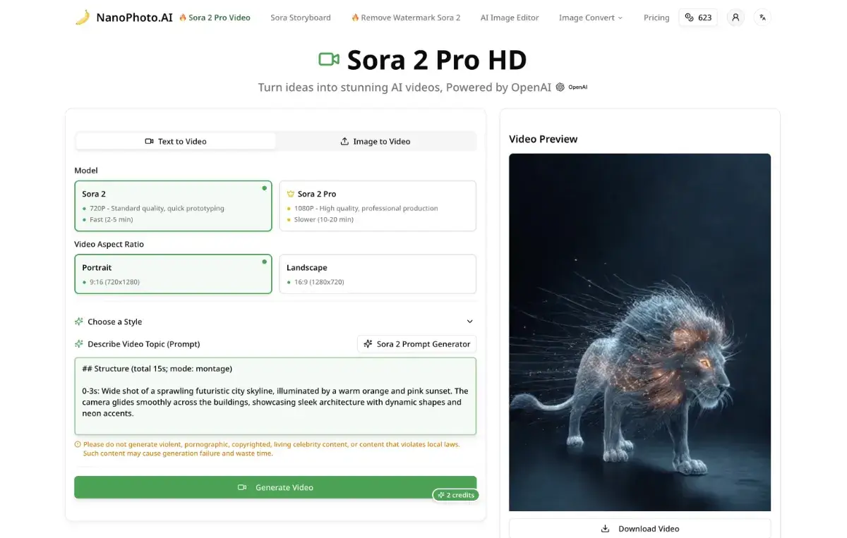
Task: Click the OpenAI logo badge
Action: point(572,87)
